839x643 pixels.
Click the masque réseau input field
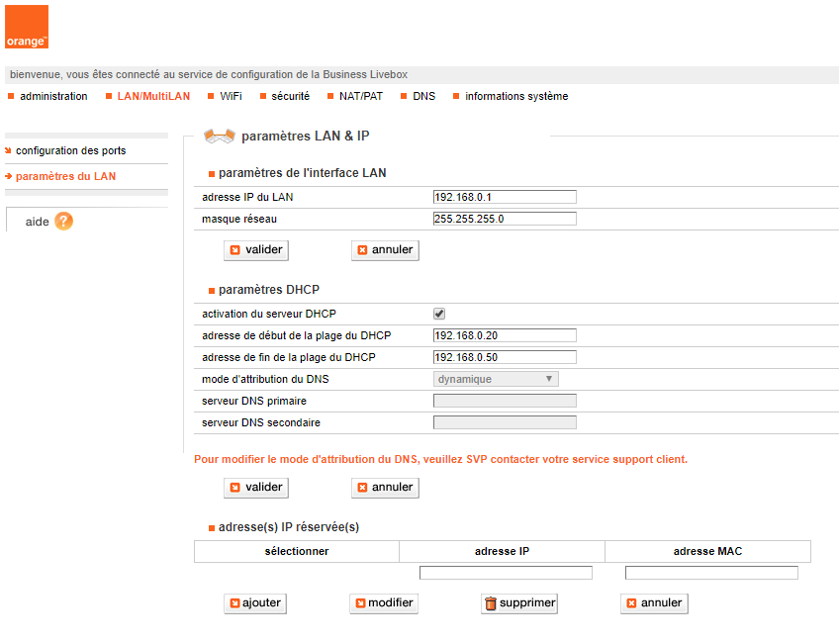505,220
